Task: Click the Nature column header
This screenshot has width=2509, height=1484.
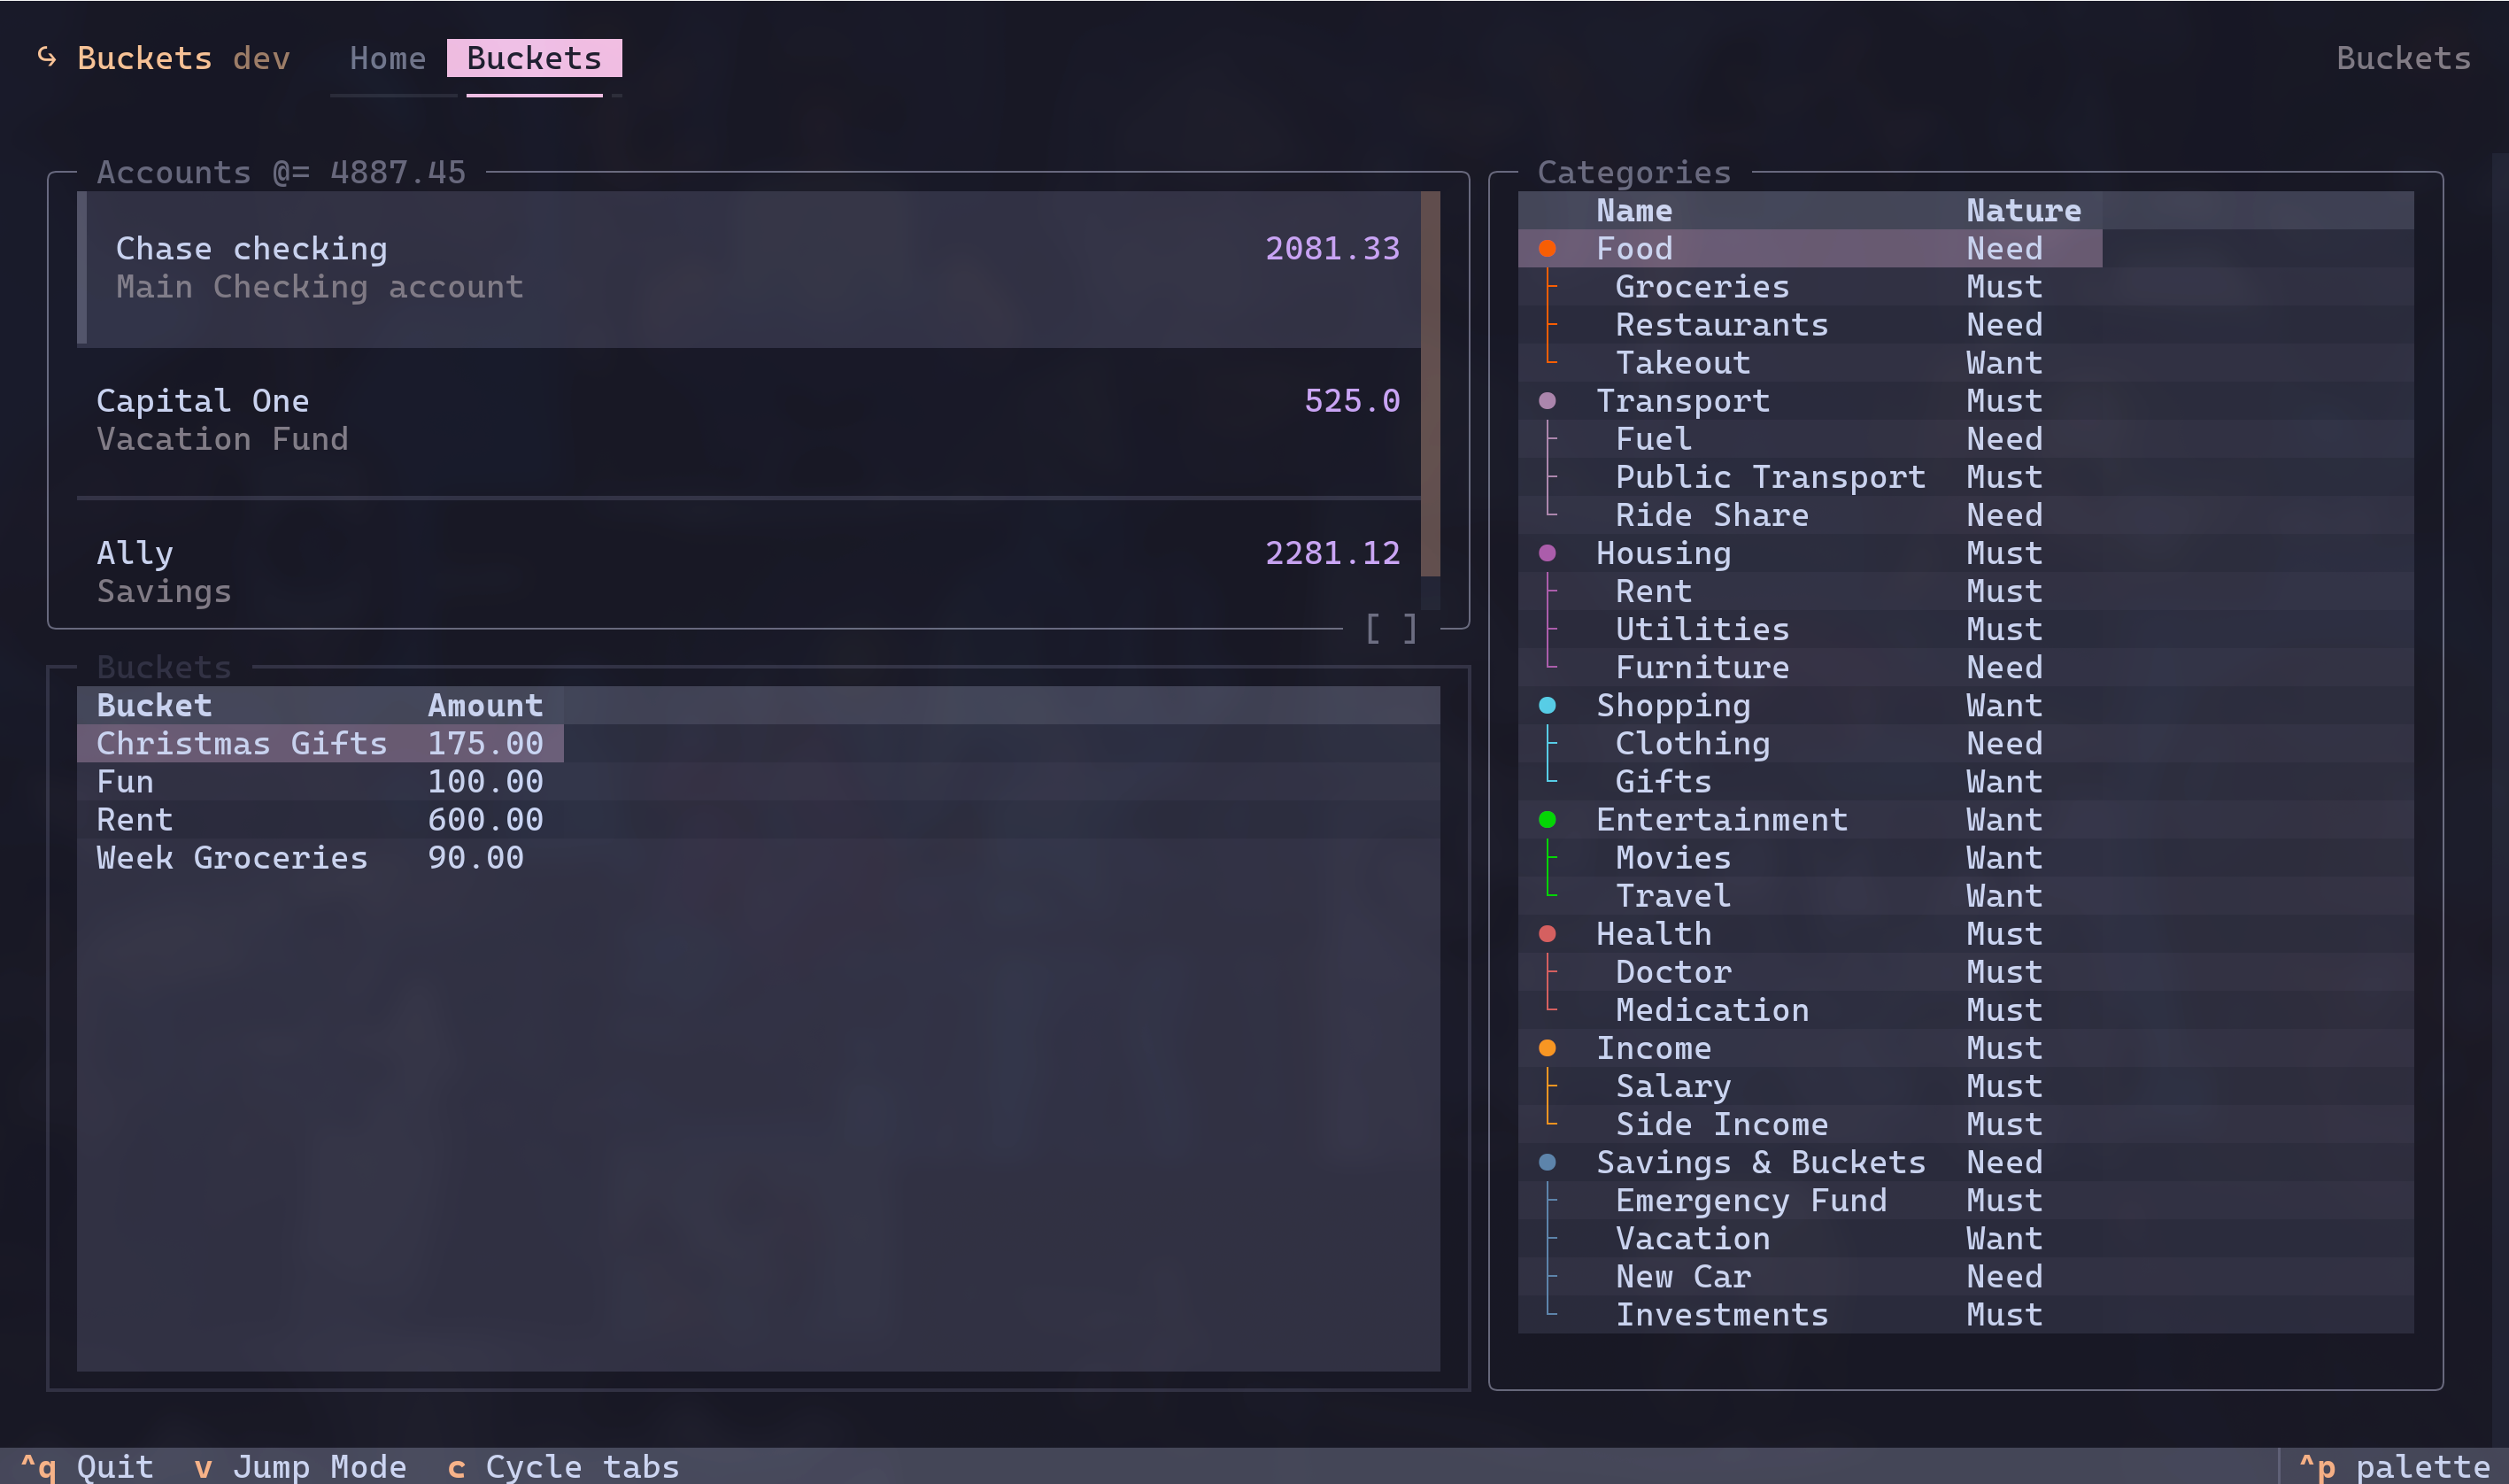Action: (2022, 211)
